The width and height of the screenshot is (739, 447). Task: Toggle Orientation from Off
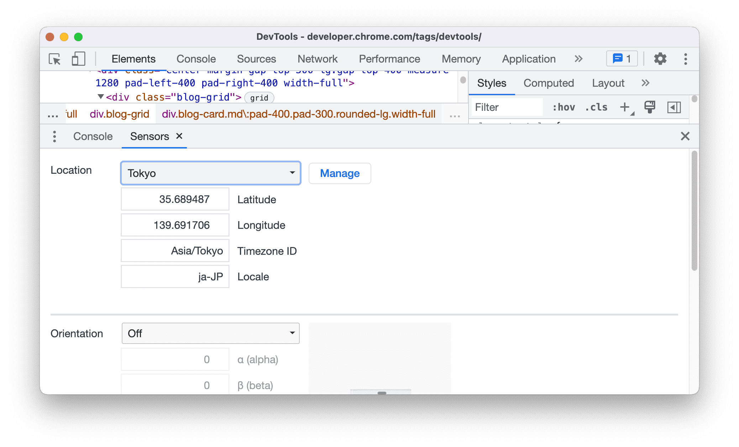210,333
